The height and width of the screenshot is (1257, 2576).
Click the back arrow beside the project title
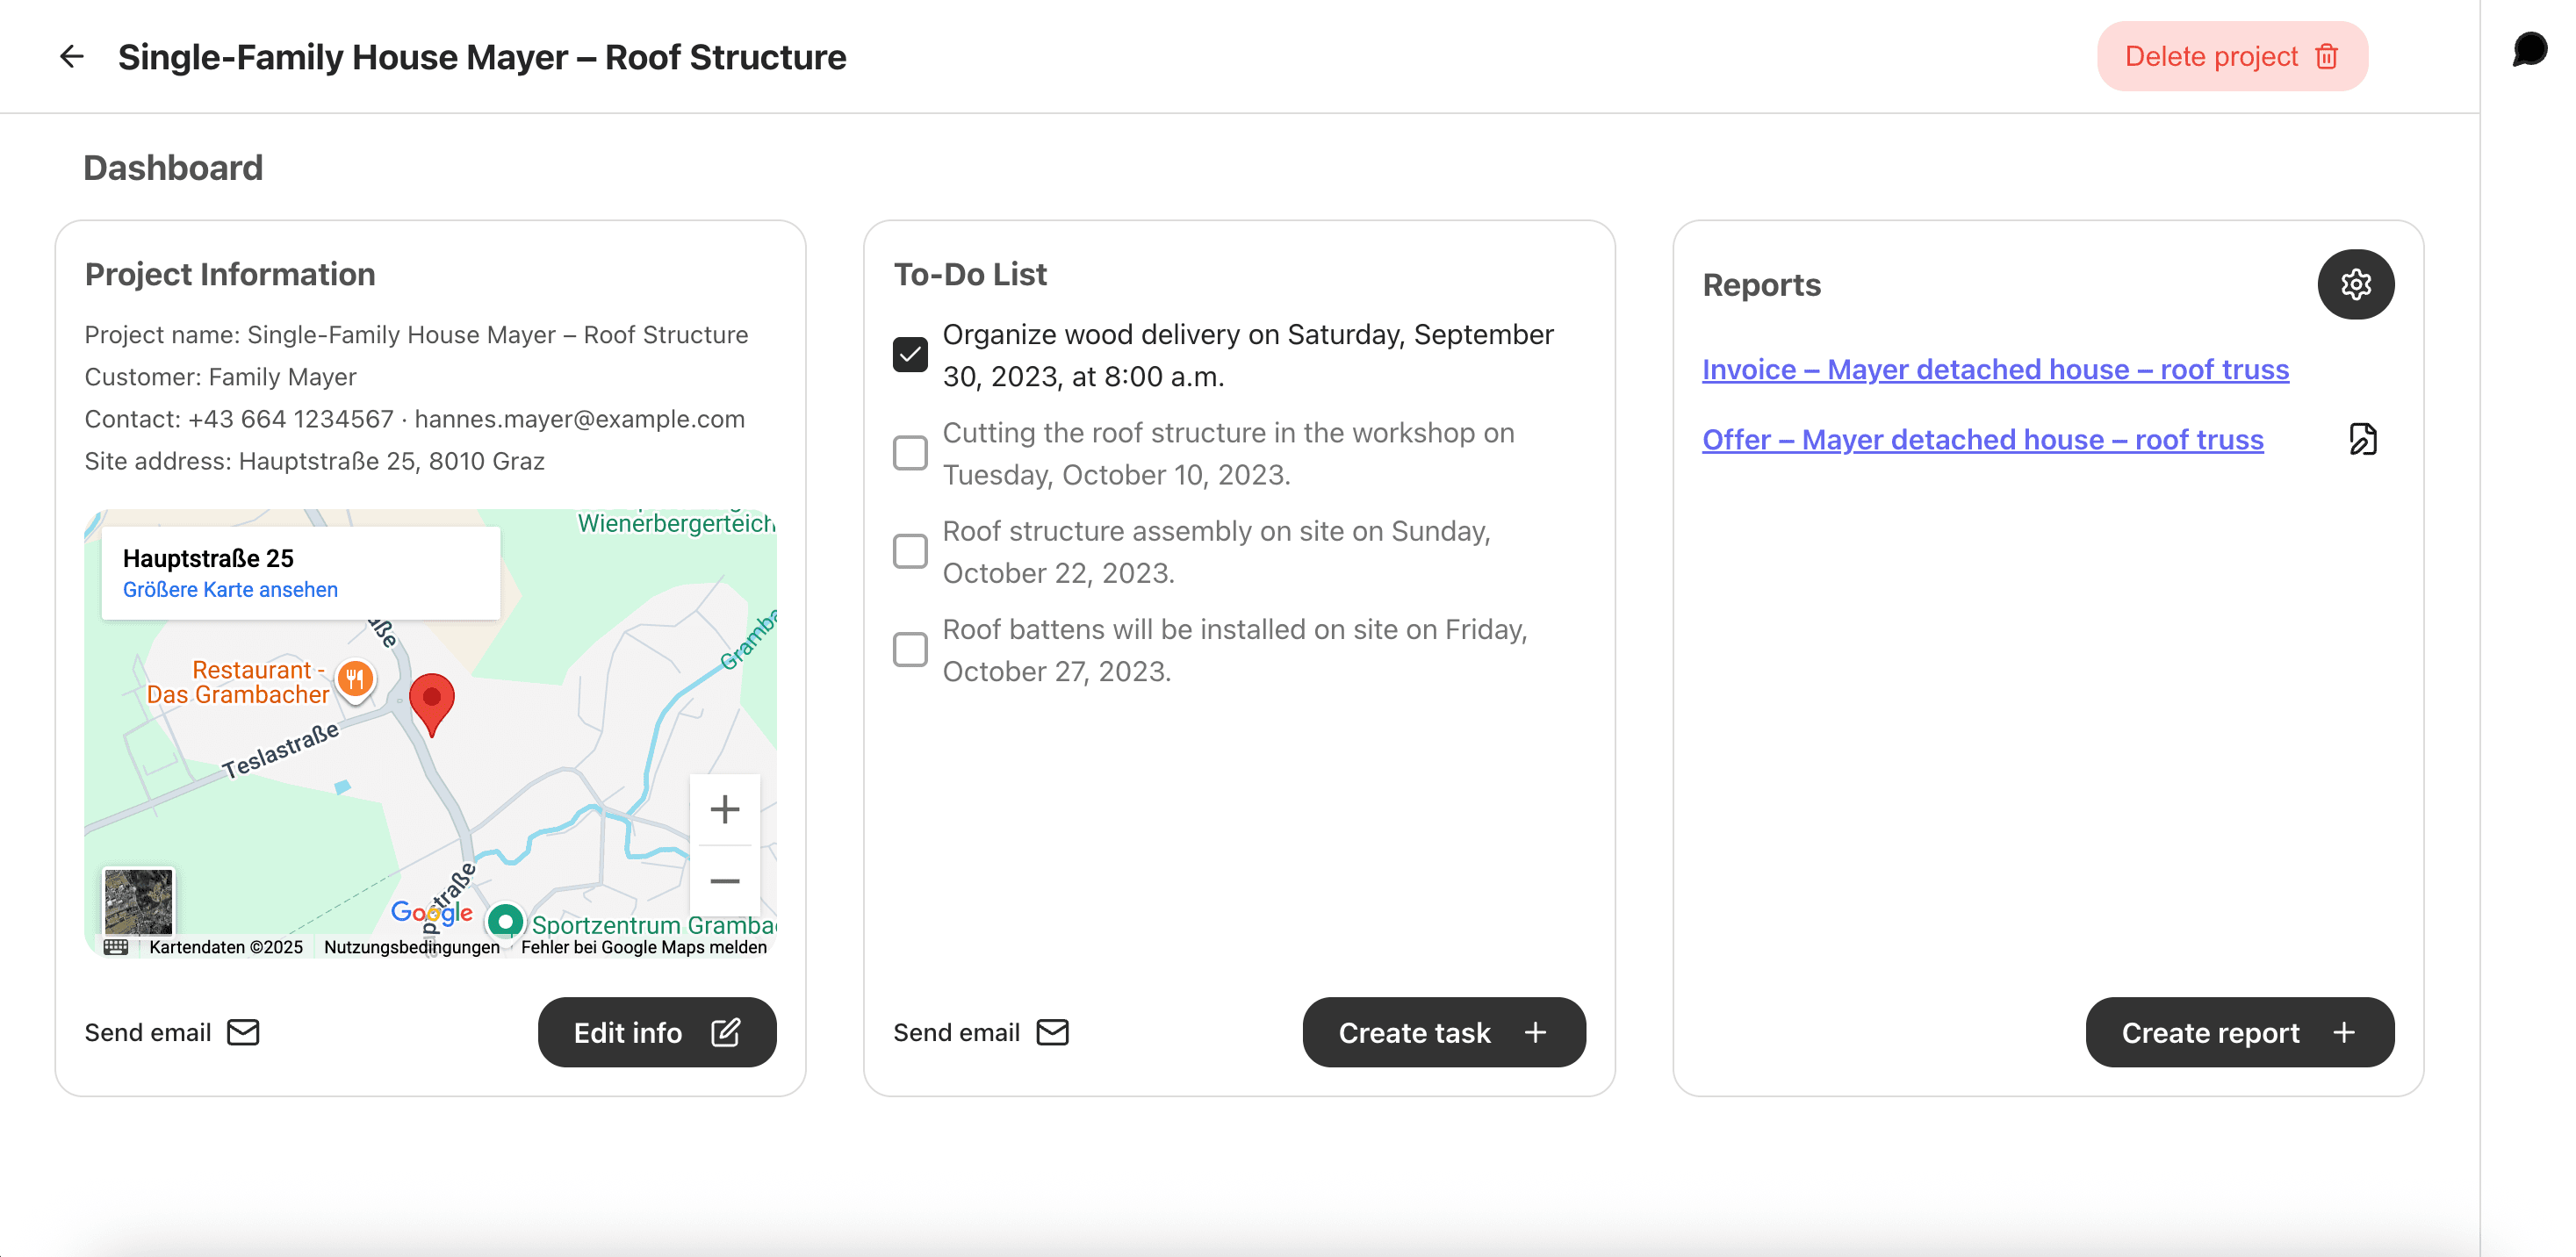coord(72,56)
